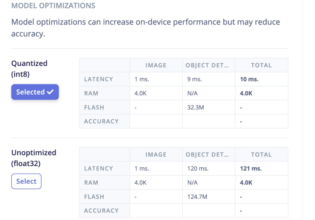Click the unoptimized total latency 121 ms. cell

pos(251,168)
